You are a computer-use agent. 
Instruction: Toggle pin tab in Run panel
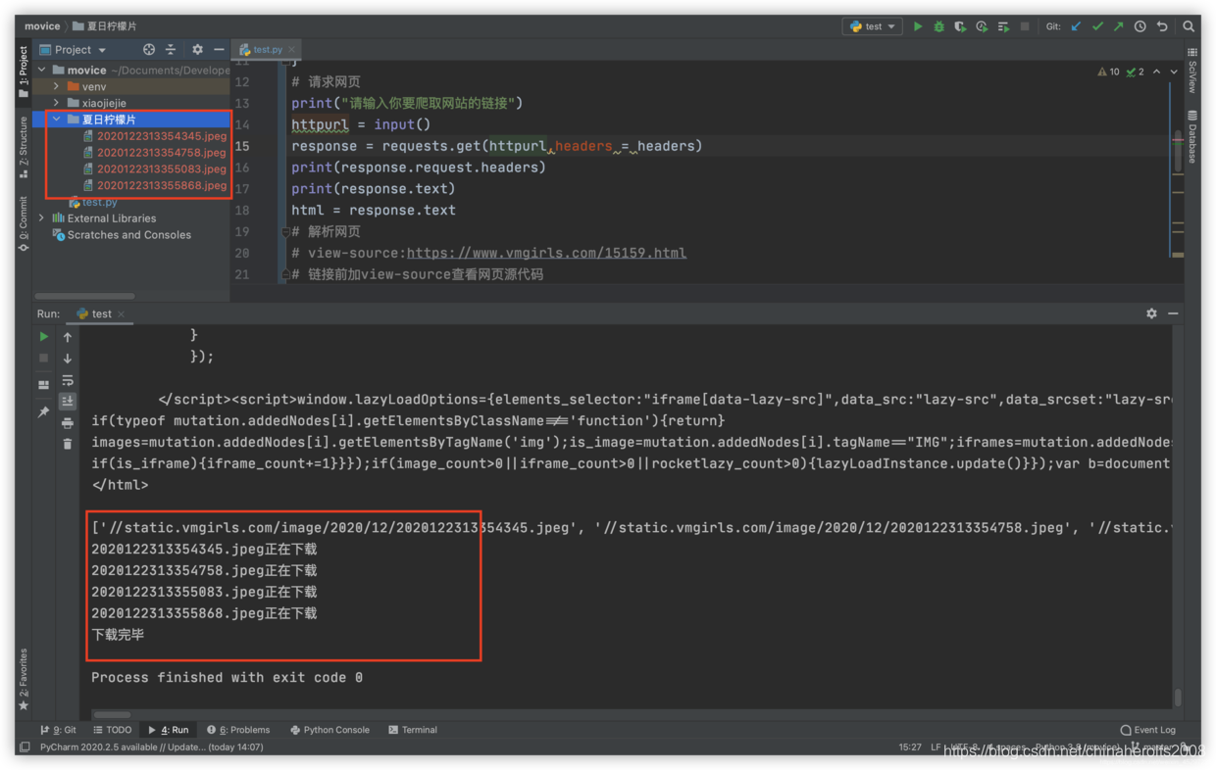(x=43, y=412)
